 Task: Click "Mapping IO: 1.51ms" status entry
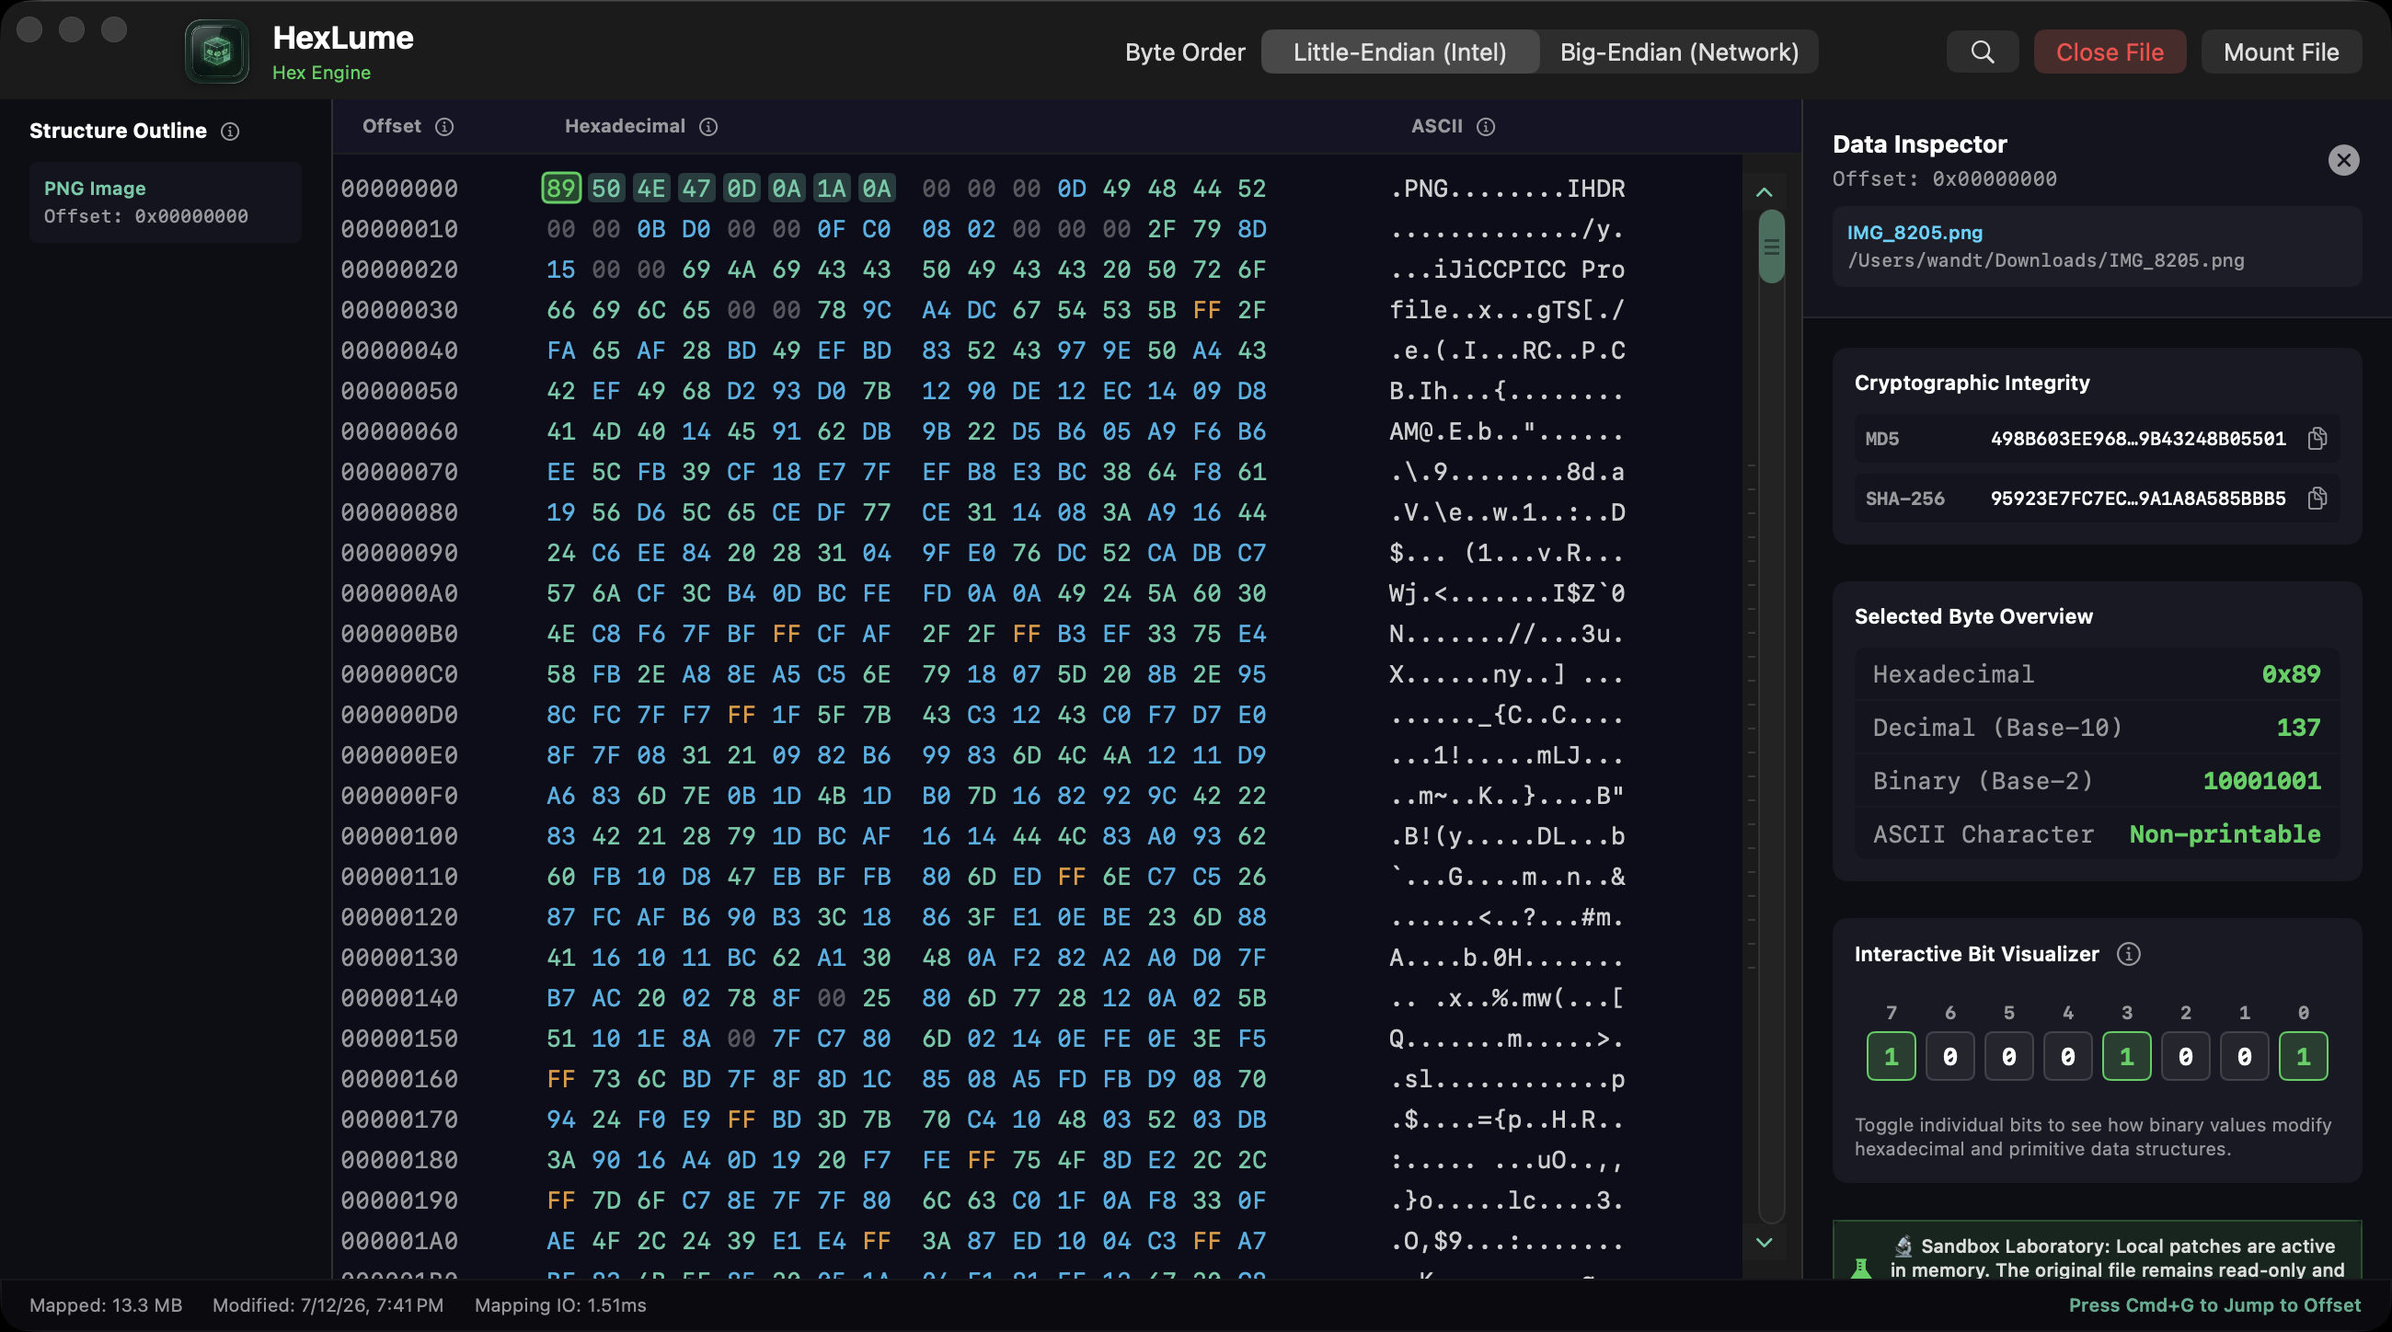(x=560, y=1305)
